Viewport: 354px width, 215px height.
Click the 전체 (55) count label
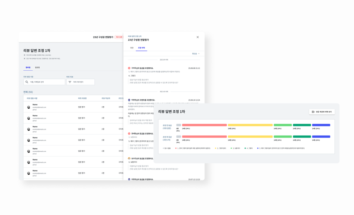tap(28, 92)
